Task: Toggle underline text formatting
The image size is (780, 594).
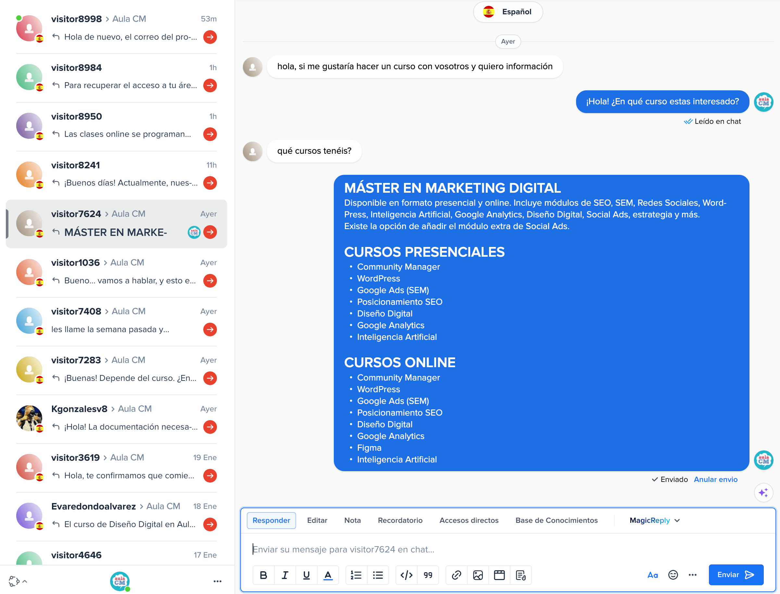Action: pyautogui.click(x=306, y=575)
